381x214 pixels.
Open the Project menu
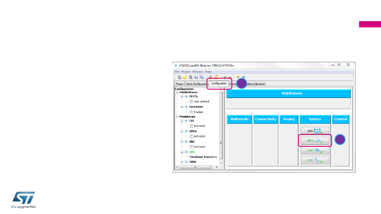[186, 72]
